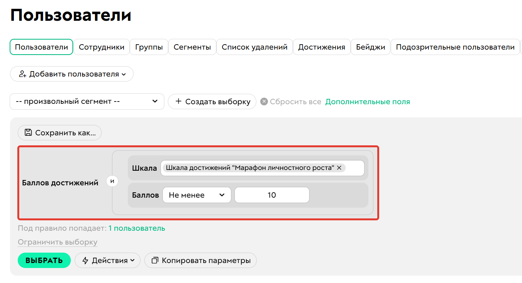Screen dimensions: 522x283
Task: Expand the Не менее comparison dropdown
Action: [197, 195]
